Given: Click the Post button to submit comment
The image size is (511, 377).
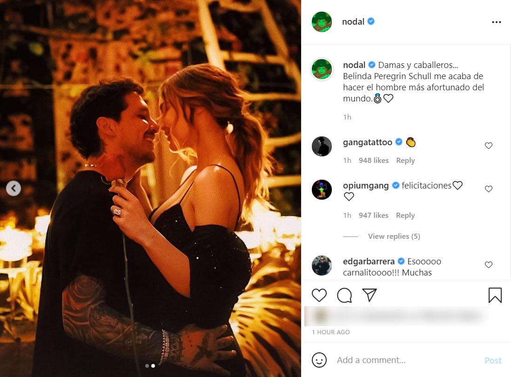Looking at the screenshot, I should pos(493,360).
